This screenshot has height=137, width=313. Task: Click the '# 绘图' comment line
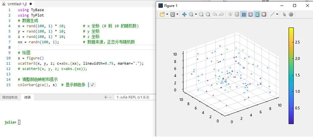(24, 53)
